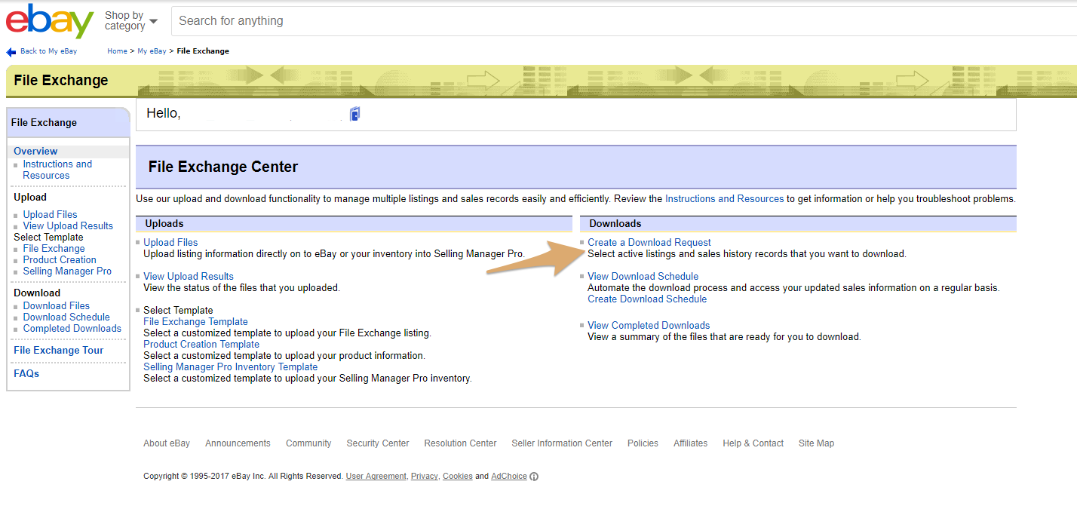Open Security Center in the footer

378,443
